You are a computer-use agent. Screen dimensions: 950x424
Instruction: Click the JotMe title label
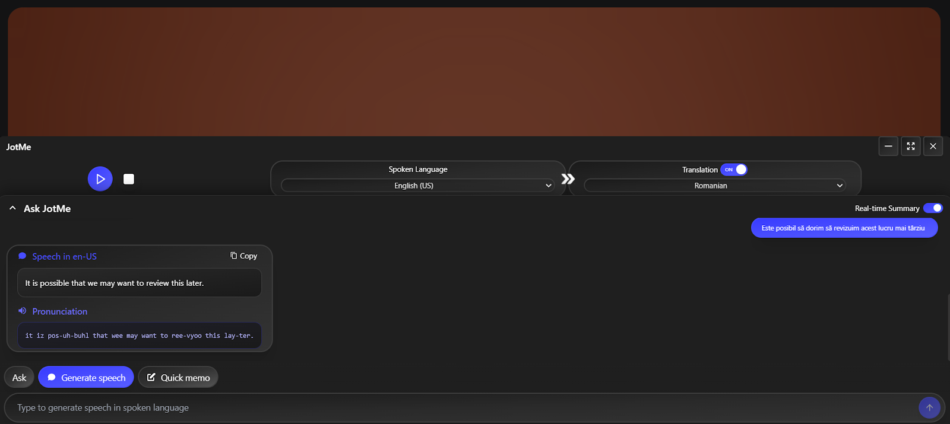click(x=18, y=147)
